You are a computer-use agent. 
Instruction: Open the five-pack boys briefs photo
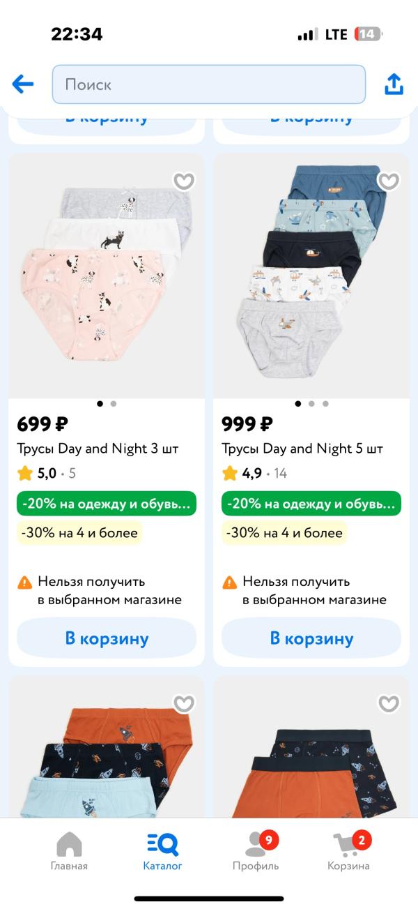point(311,276)
